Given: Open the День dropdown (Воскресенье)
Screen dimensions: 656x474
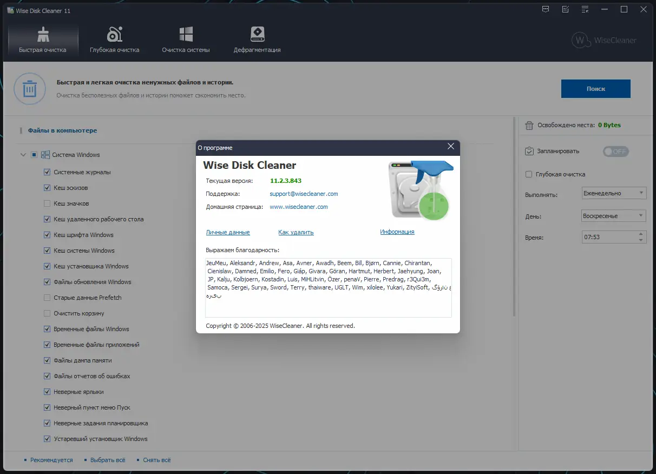Looking at the screenshot, I should [614, 216].
